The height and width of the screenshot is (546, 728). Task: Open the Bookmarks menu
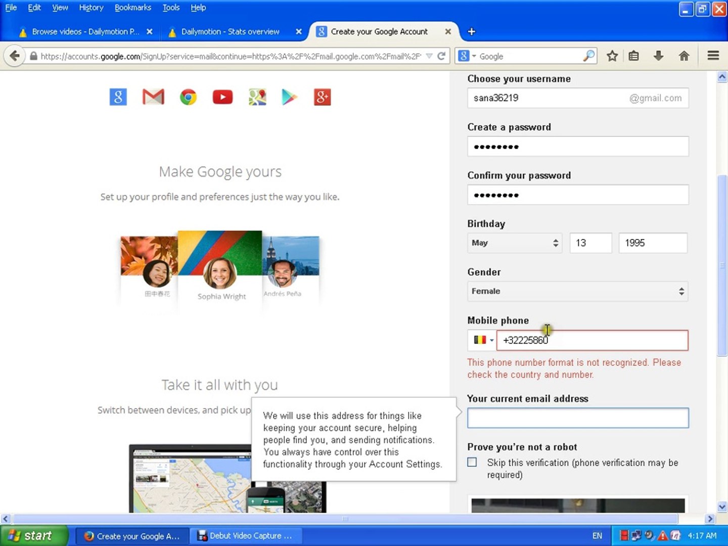(133, 8)
